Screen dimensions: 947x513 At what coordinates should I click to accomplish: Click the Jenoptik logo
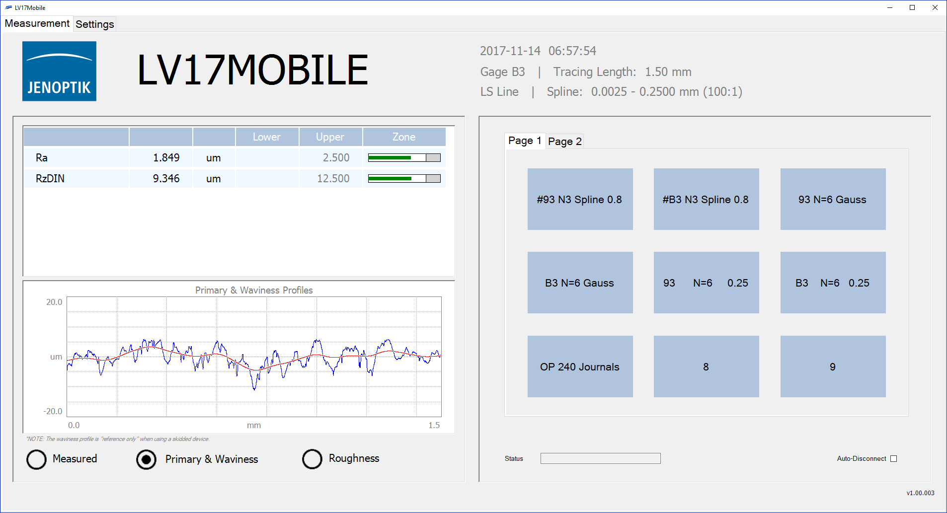click(x=59, y=71)
